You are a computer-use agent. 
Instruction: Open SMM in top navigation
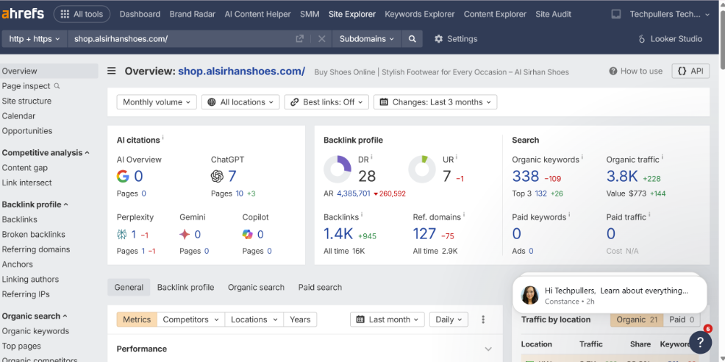point(310,15)
